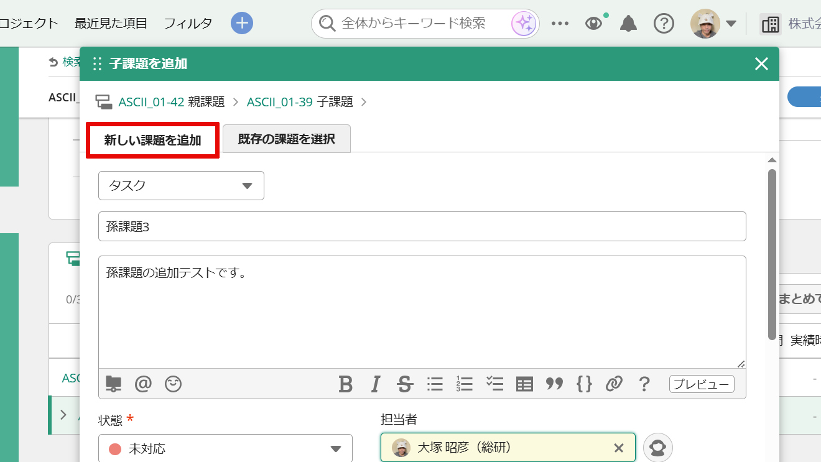Click the dialog drag handle dots
Screen dimensions: 821x462
(x=97, y=63)
